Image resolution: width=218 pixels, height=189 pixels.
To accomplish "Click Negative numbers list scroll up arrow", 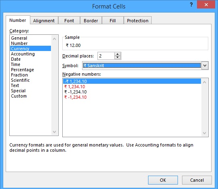I will [204, 82].
